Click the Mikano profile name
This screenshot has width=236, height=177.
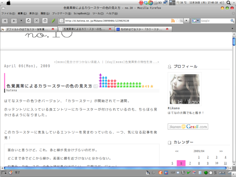[174, 108]
